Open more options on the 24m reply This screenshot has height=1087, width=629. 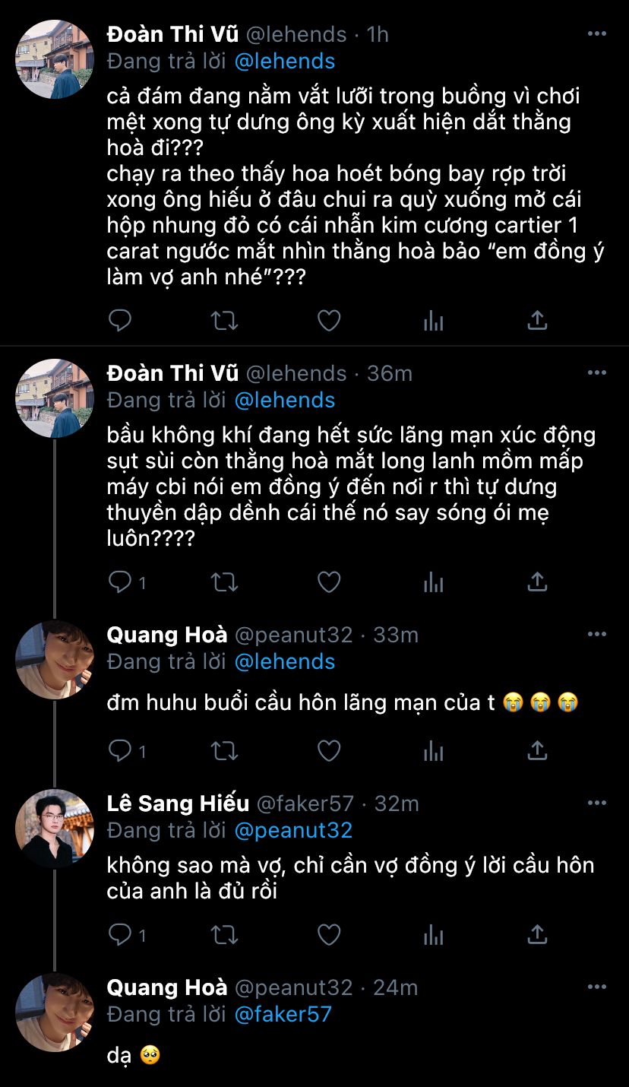click(597, 987)
